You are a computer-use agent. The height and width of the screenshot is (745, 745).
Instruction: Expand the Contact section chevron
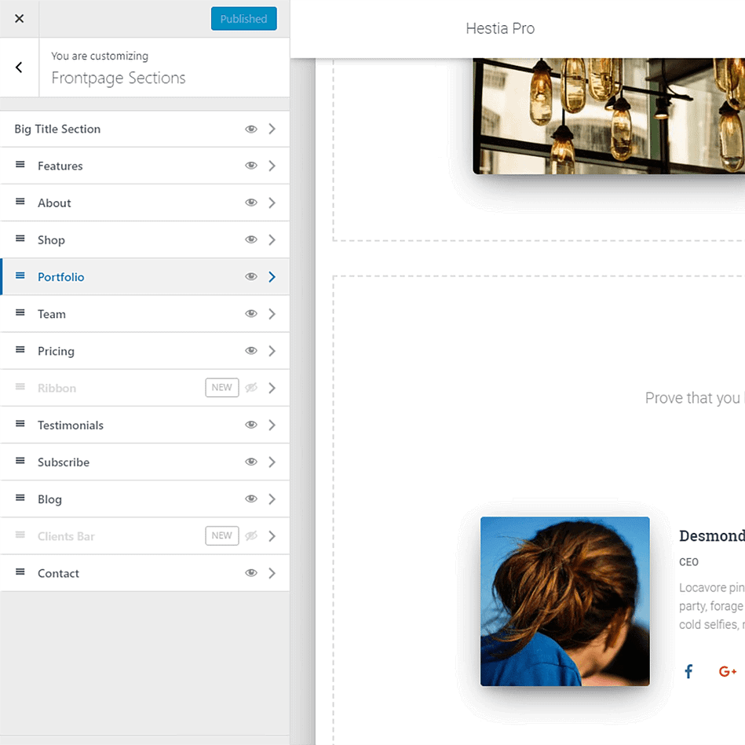272,574
